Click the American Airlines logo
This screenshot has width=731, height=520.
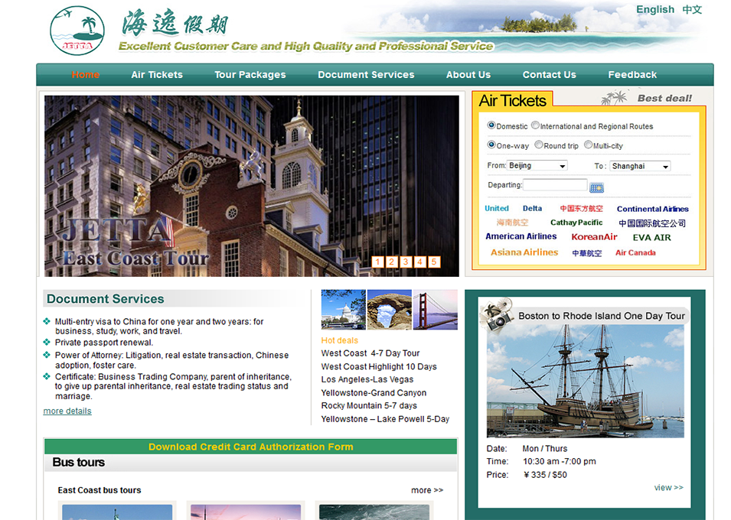tap(521, 236)
